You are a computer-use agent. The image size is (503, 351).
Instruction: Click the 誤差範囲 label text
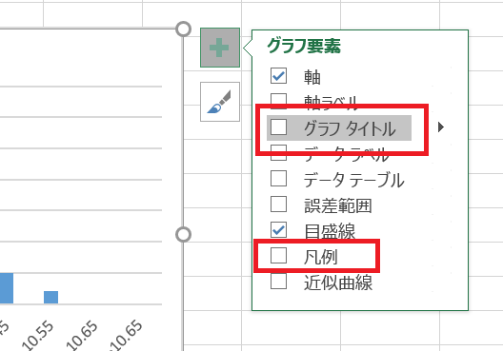pos(338,205)
